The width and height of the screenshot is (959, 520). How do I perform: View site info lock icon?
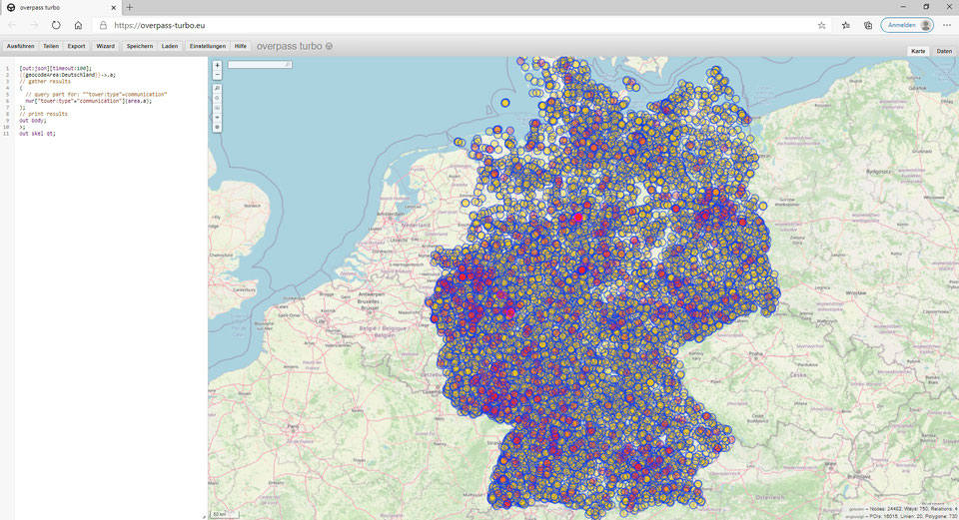click(x=103, y=25)
